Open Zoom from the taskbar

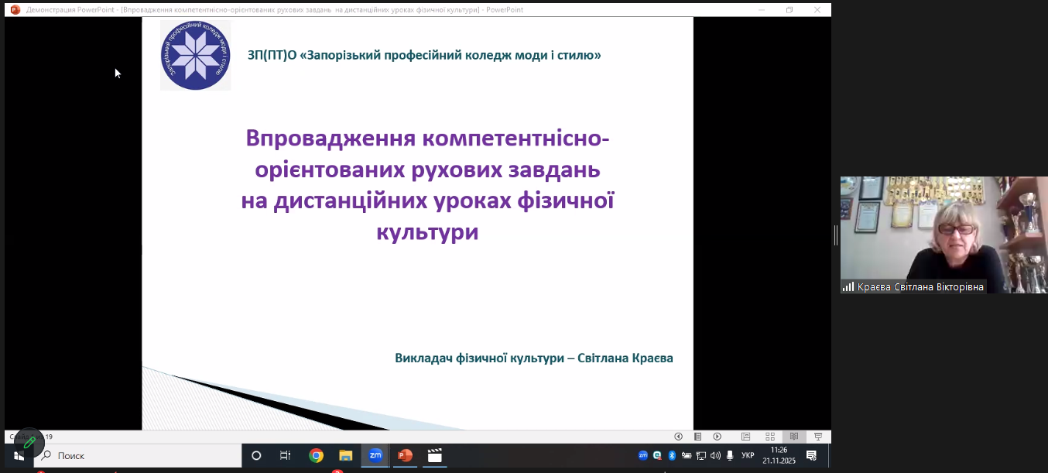[375, 456]
